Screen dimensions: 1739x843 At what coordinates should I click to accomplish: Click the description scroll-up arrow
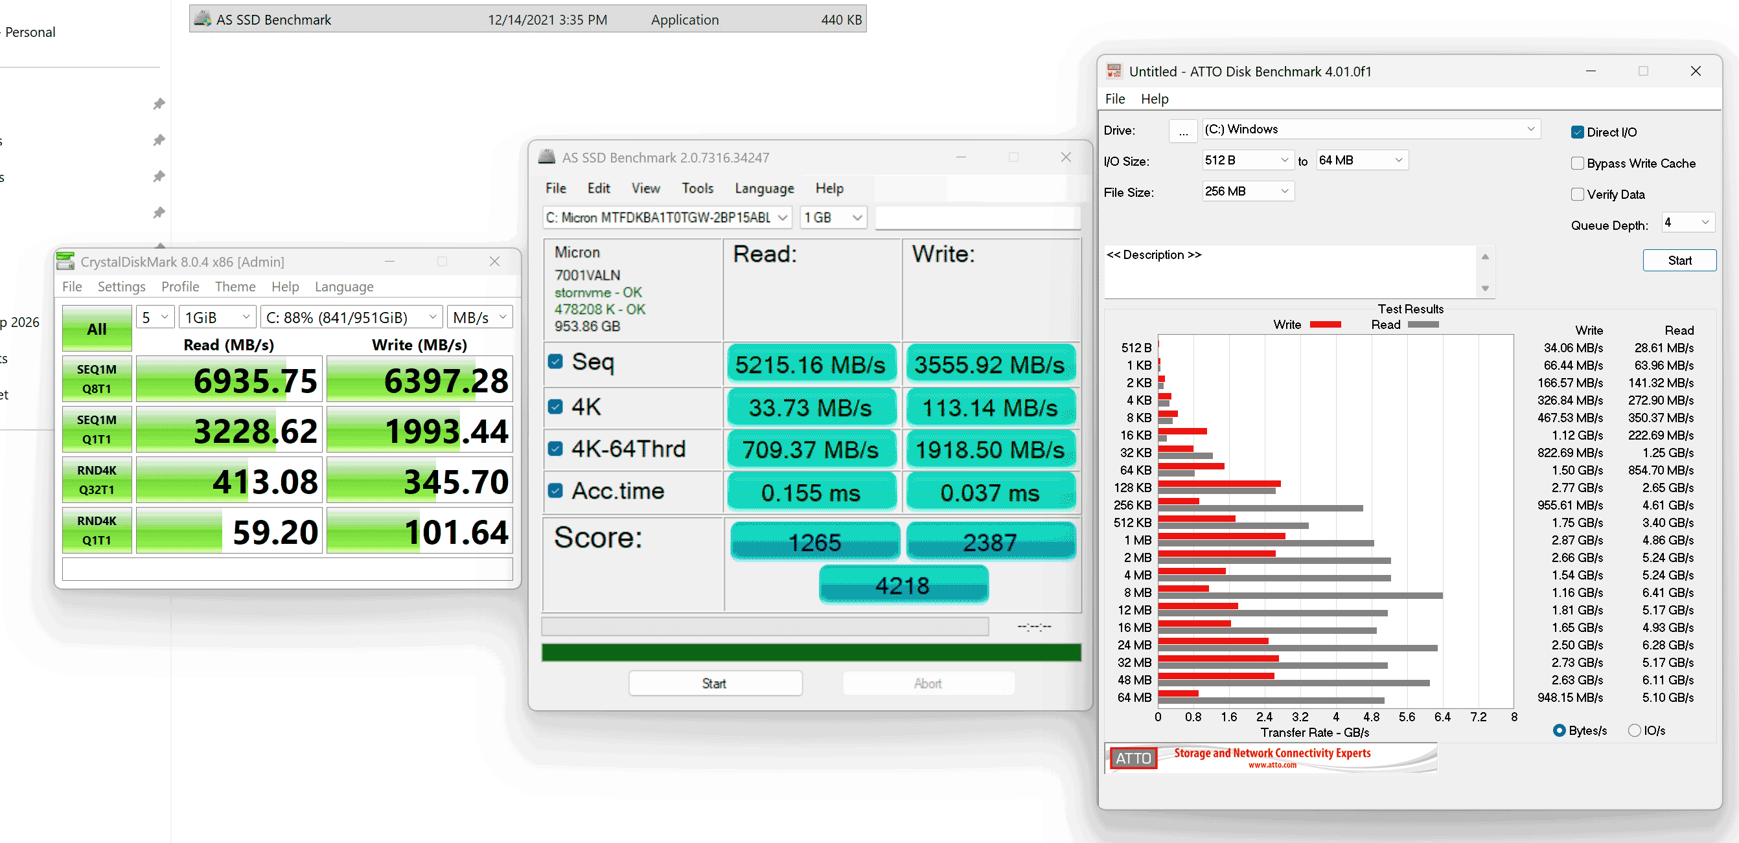tap(1485, 256)
